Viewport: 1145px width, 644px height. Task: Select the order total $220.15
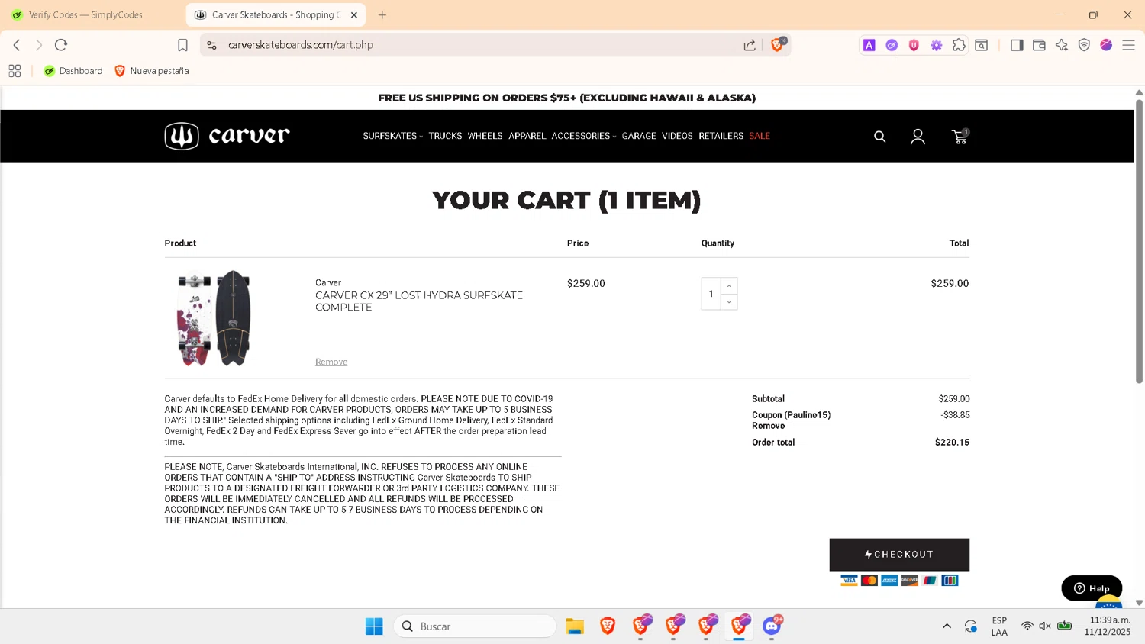point(952,443)
